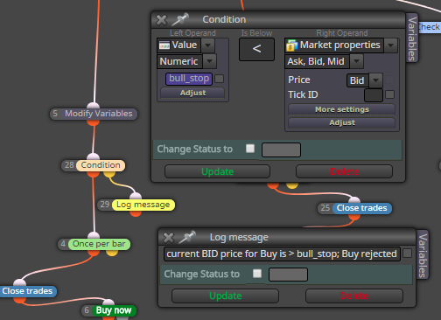Click yellow output connector of Condition node 28
The height and width of the screenshot is (320, 441).
(109, 174)
